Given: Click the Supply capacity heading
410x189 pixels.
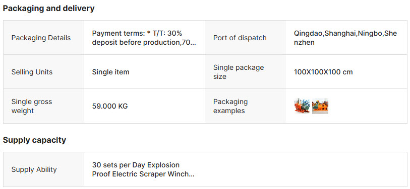Looking at the screenshot, I should pyautogui.click(x=34, y=140).
